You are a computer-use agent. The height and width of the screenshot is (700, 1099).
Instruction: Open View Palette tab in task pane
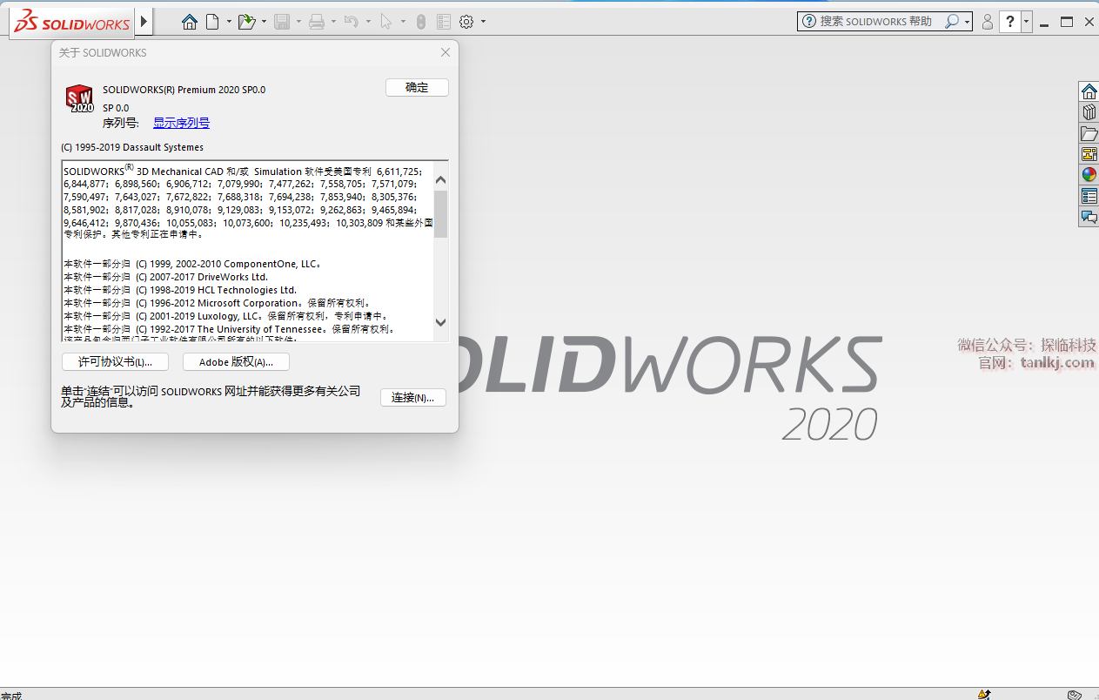coord(1089,154)
